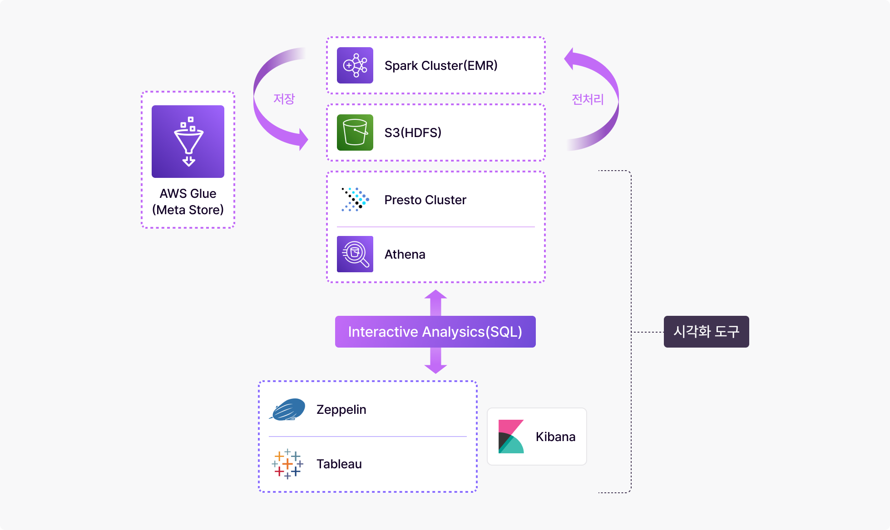Click the Kibana pink-teal logo
The height and width of the screenshot is (530, 890).
[511, 437]
